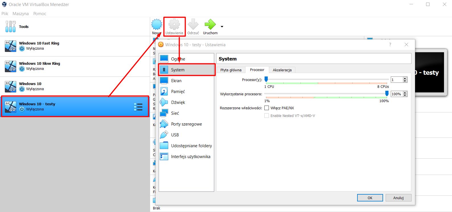Switch to the Akceleracja tab
Image resolution: width=452 pixels, height=212 pixels.
click(282, 70)
